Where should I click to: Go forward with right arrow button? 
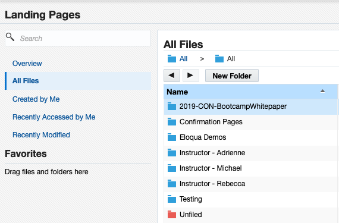click(x=191, y=76)
